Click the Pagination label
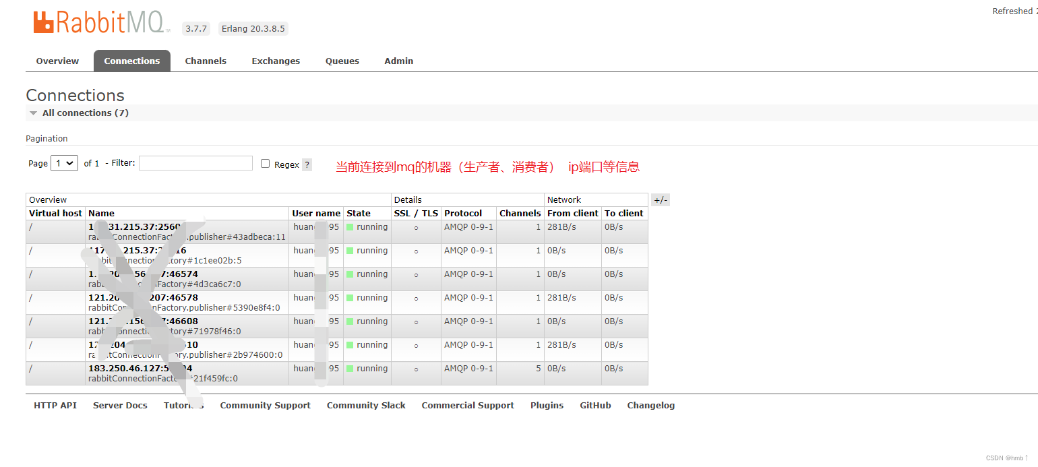 tap(47, 138)
